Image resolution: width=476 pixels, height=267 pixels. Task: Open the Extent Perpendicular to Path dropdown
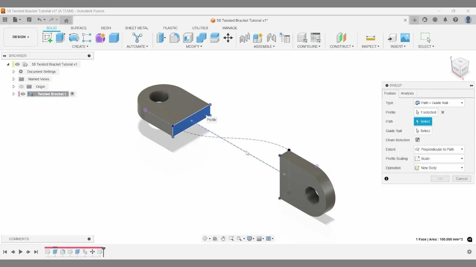click(439, 149)
